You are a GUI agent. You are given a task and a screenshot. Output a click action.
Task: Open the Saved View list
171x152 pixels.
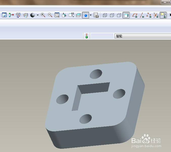tap(71, 15)
